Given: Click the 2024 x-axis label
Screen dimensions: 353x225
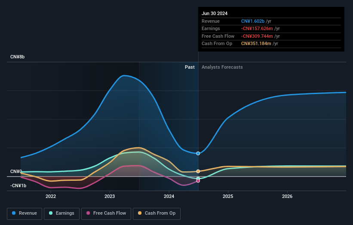Looking at the screenshot, I should click(169, 196).
